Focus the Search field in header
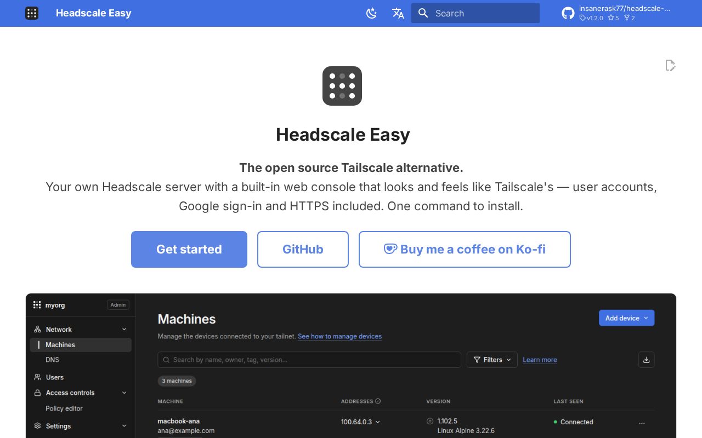The image size is (702, 438). (475, 13)
